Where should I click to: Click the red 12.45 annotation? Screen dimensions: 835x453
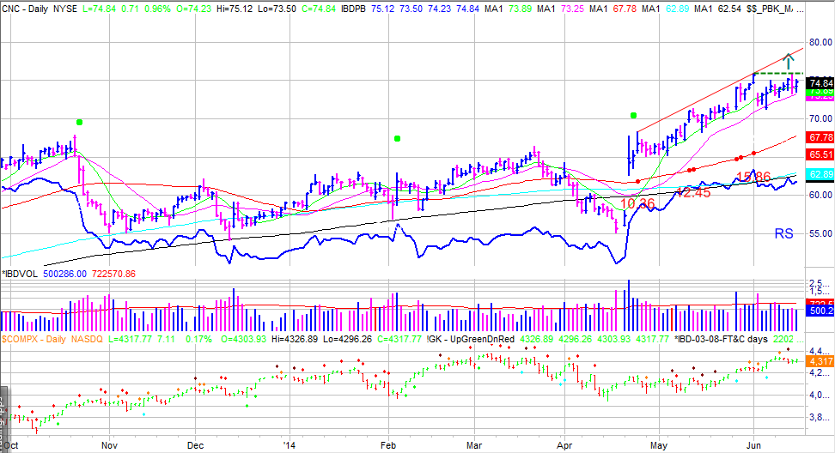692,193
